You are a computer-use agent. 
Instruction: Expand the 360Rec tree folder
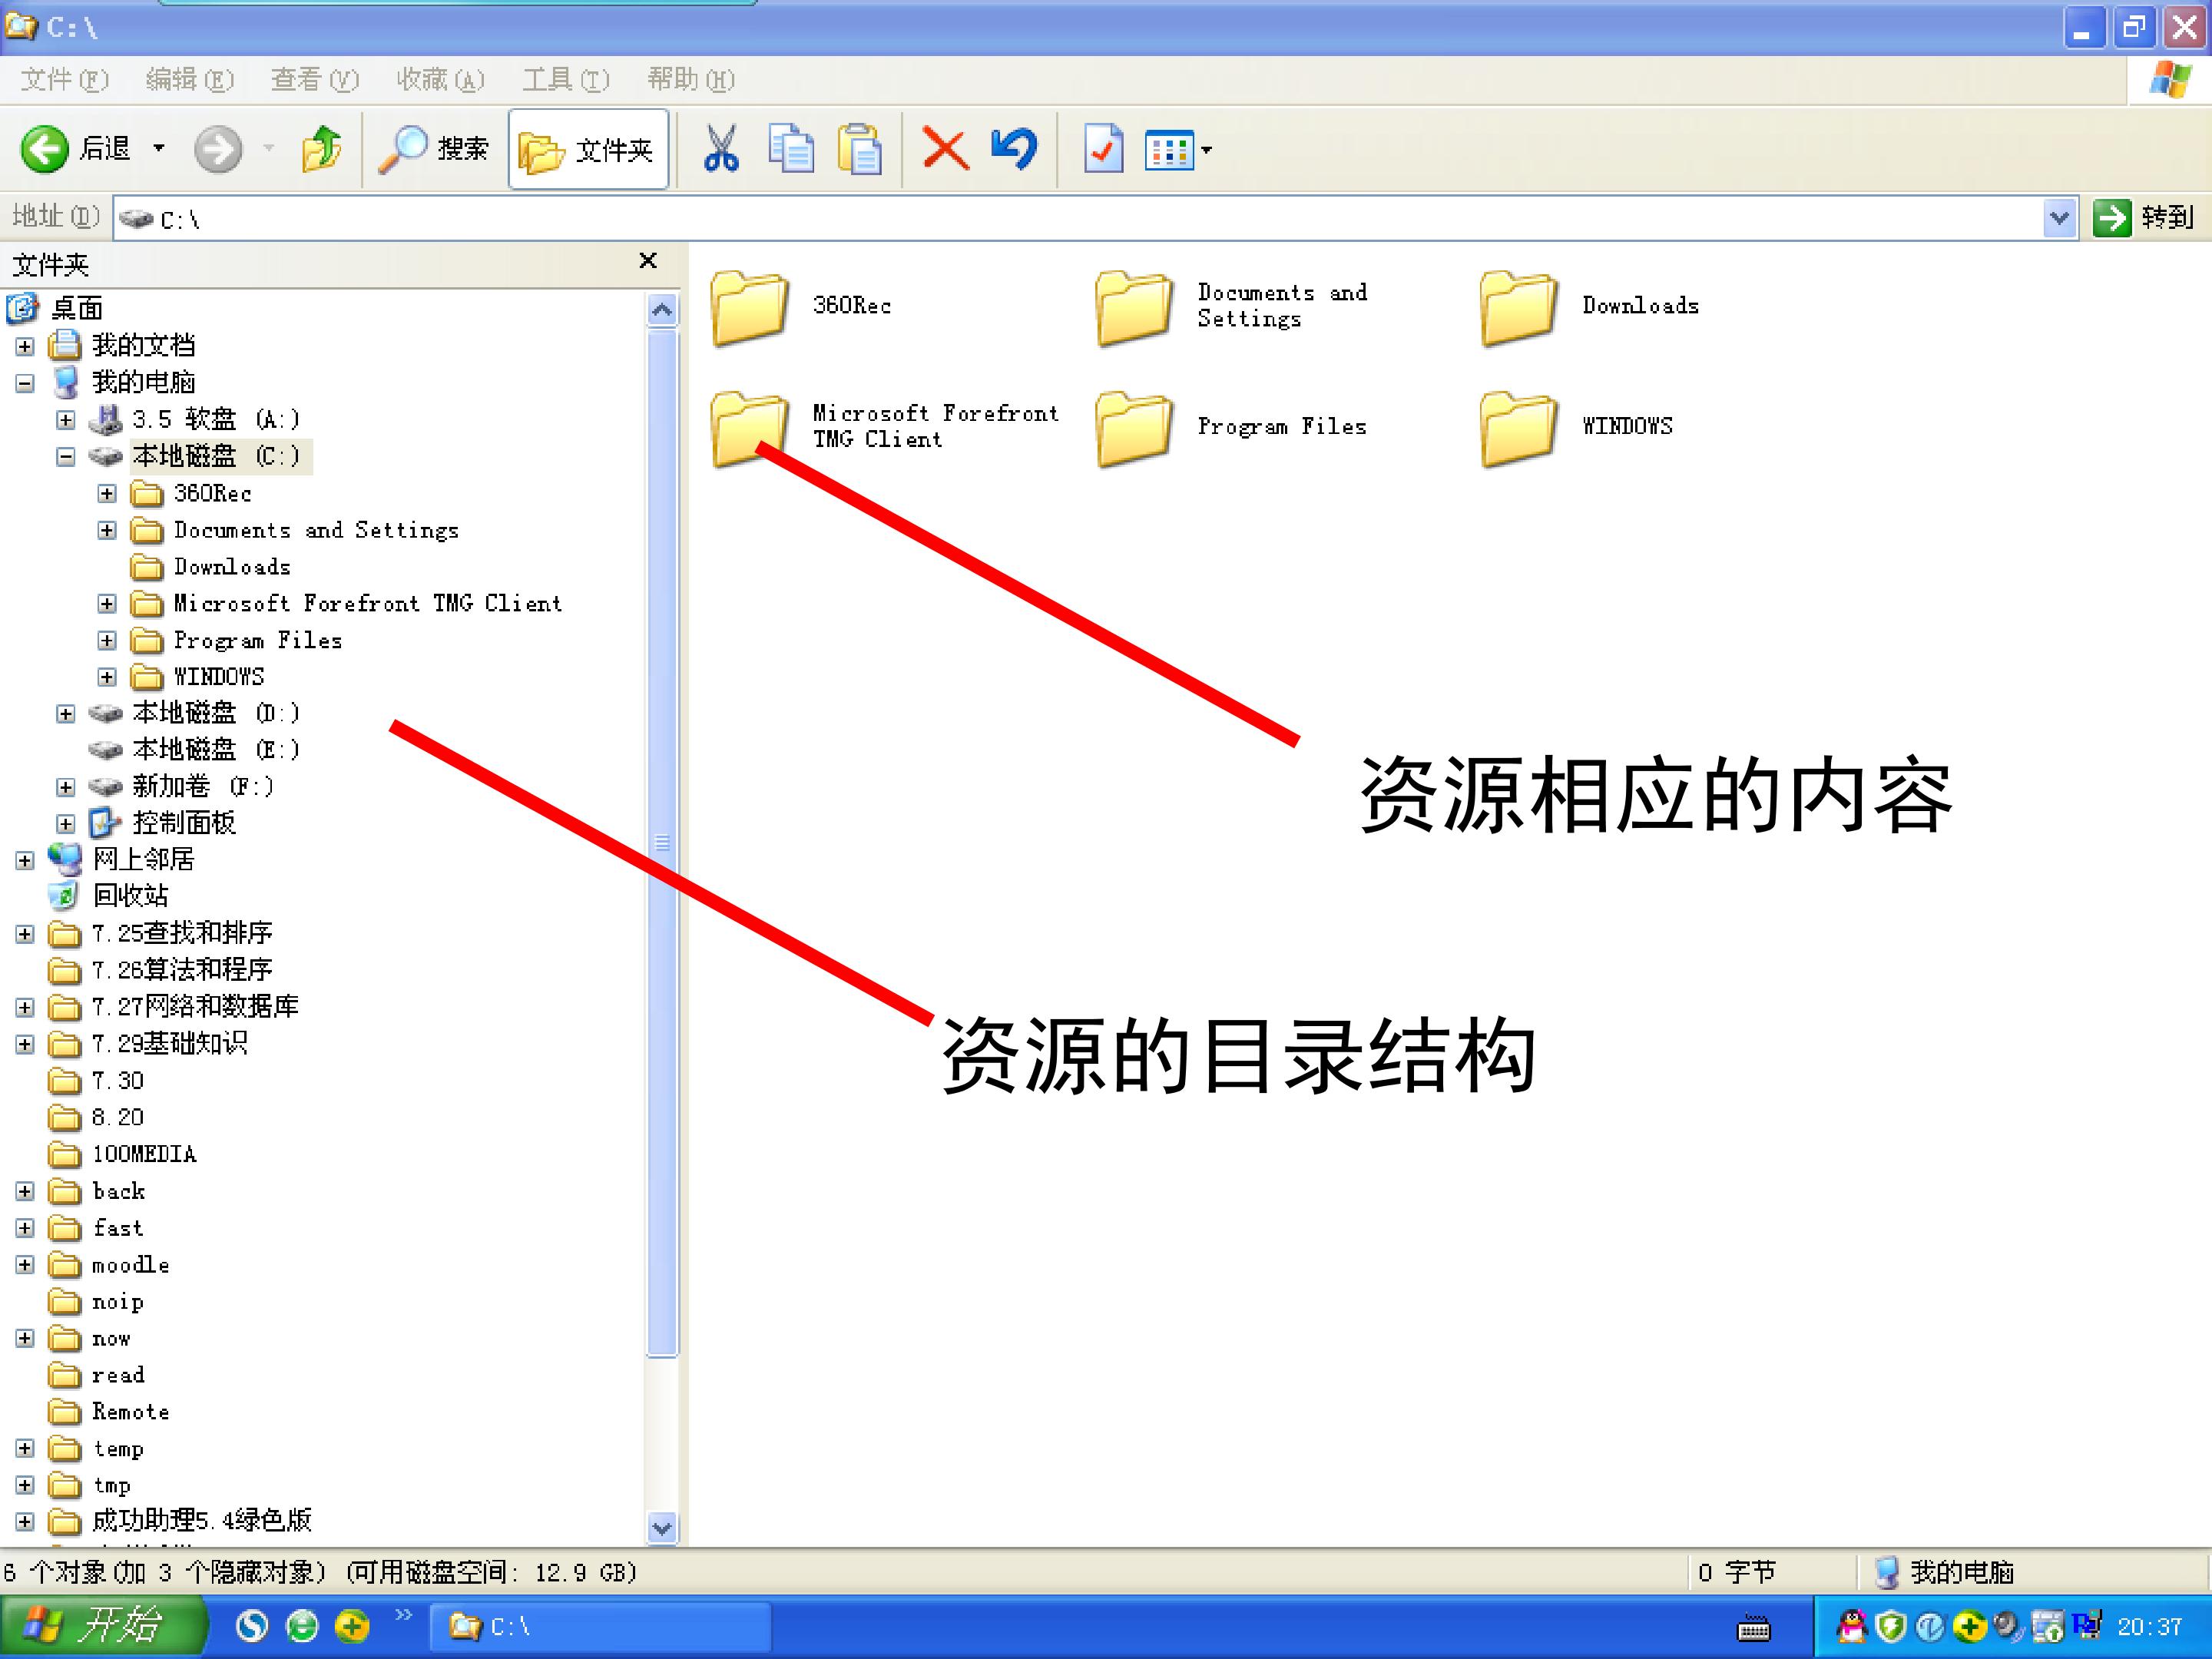(x=107, y=494)
